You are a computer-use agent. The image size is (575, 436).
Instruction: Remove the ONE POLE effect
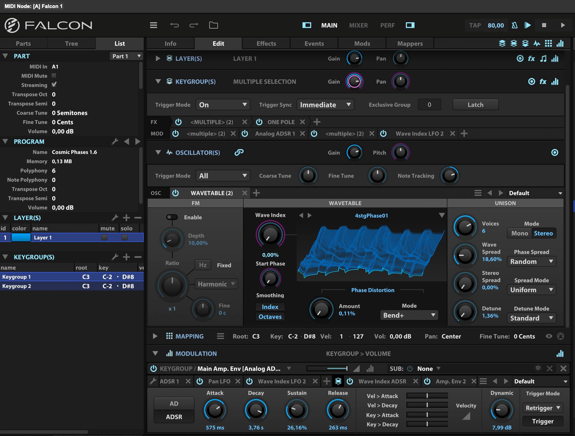[x=302, y=122]
